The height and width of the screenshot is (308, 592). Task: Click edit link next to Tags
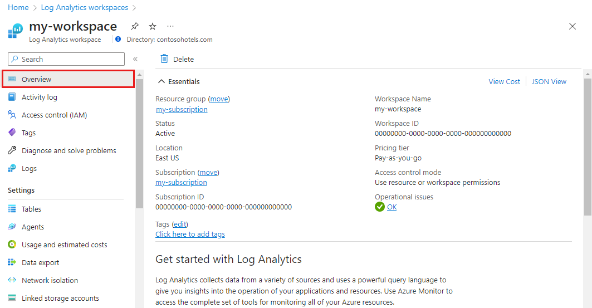180,224
